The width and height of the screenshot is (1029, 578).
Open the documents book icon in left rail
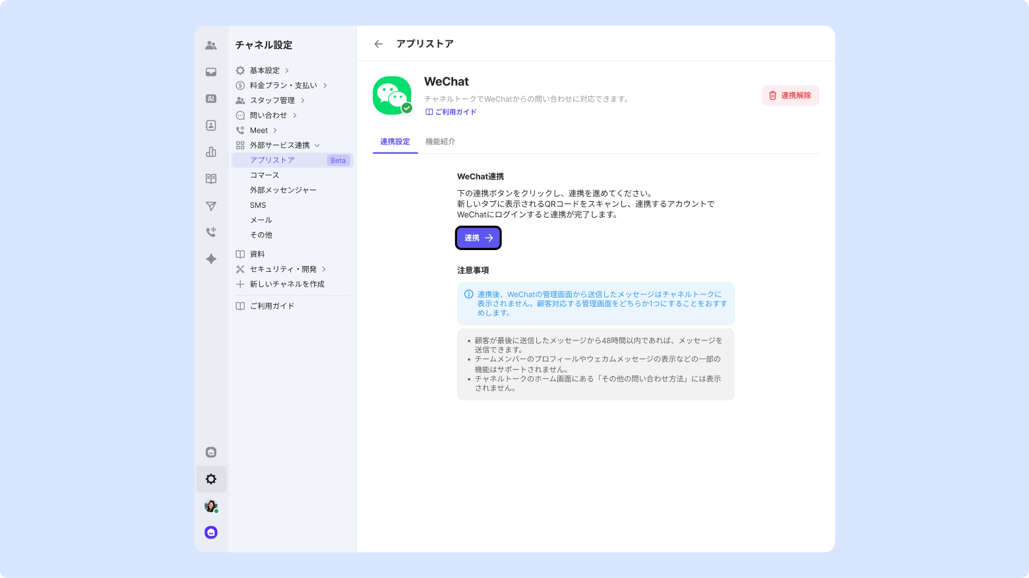point(211,179)
